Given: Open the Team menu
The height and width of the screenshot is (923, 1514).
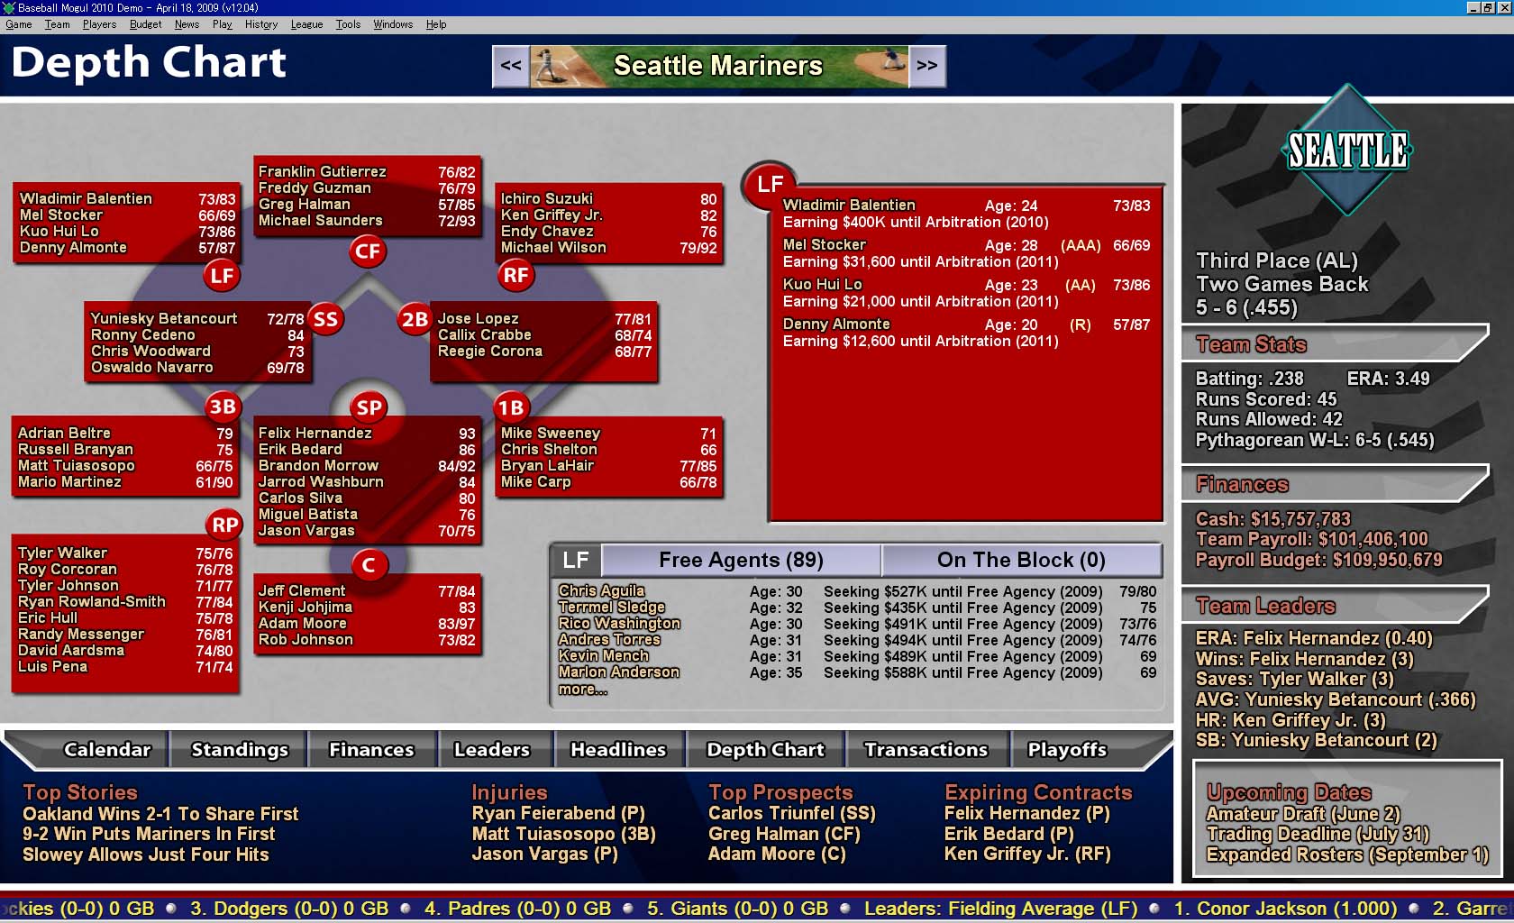Looking at the screenshot, I should [x=58, y=24].
